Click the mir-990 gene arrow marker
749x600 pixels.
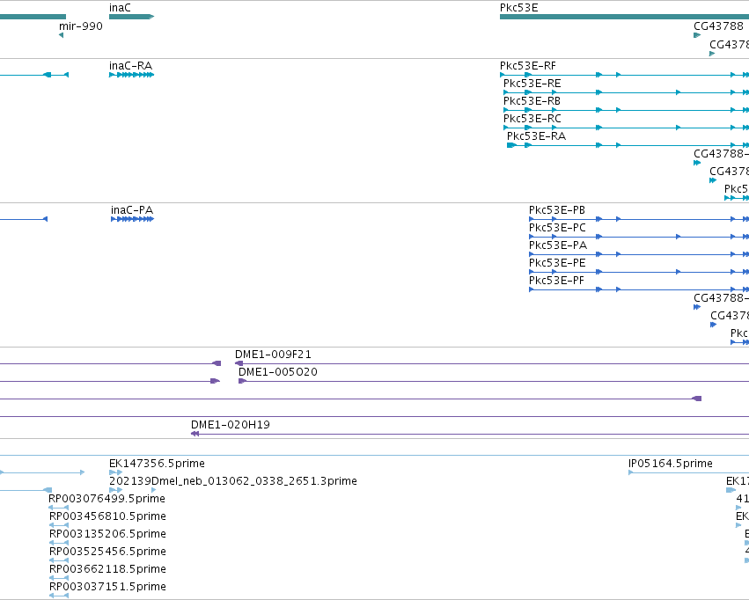coord(61,35)
